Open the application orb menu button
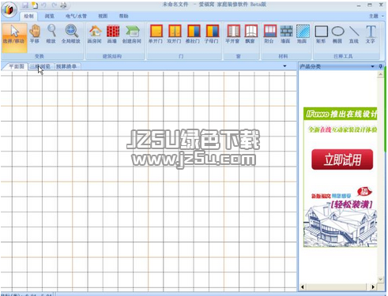Screen dimensions: 388x296 (9, 10)
